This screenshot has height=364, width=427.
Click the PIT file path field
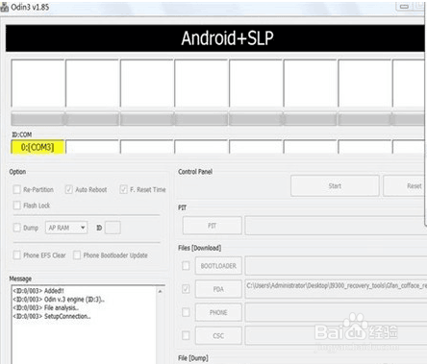tap(336, 226)
